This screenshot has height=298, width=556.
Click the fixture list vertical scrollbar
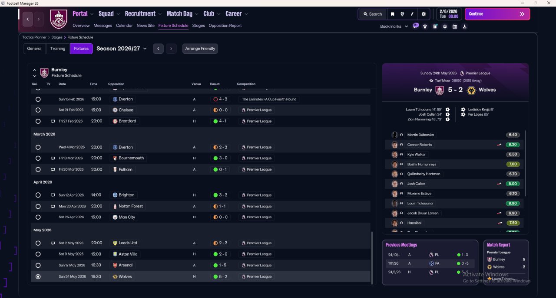(x=372, y=258)
